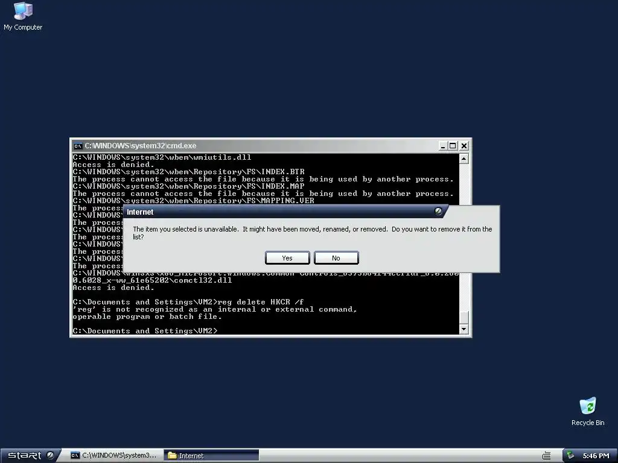
Task: Minimize the cmd.exe window
Action: coord(442,146)
